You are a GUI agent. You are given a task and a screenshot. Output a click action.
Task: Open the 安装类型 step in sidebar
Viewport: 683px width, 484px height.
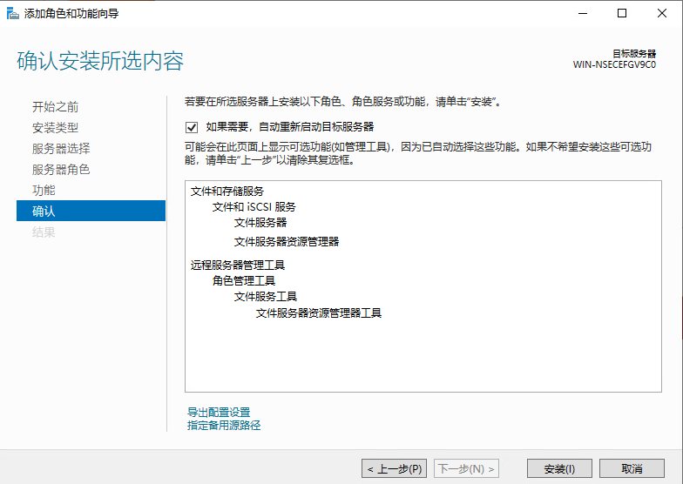(x=55, y=128)
